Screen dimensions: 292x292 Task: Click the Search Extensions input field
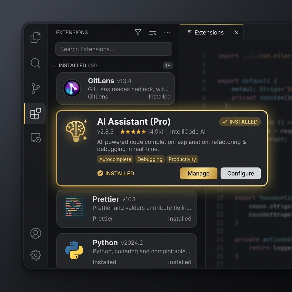113,49
